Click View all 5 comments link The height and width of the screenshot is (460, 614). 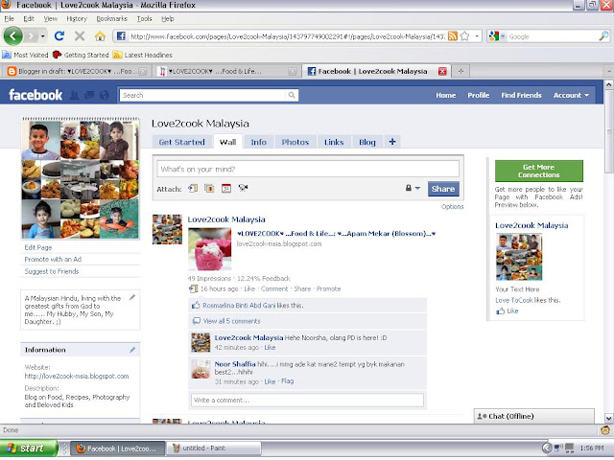[x=231, y=321]
